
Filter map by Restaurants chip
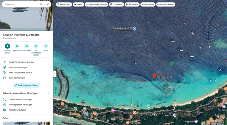(x=64, y=5)
